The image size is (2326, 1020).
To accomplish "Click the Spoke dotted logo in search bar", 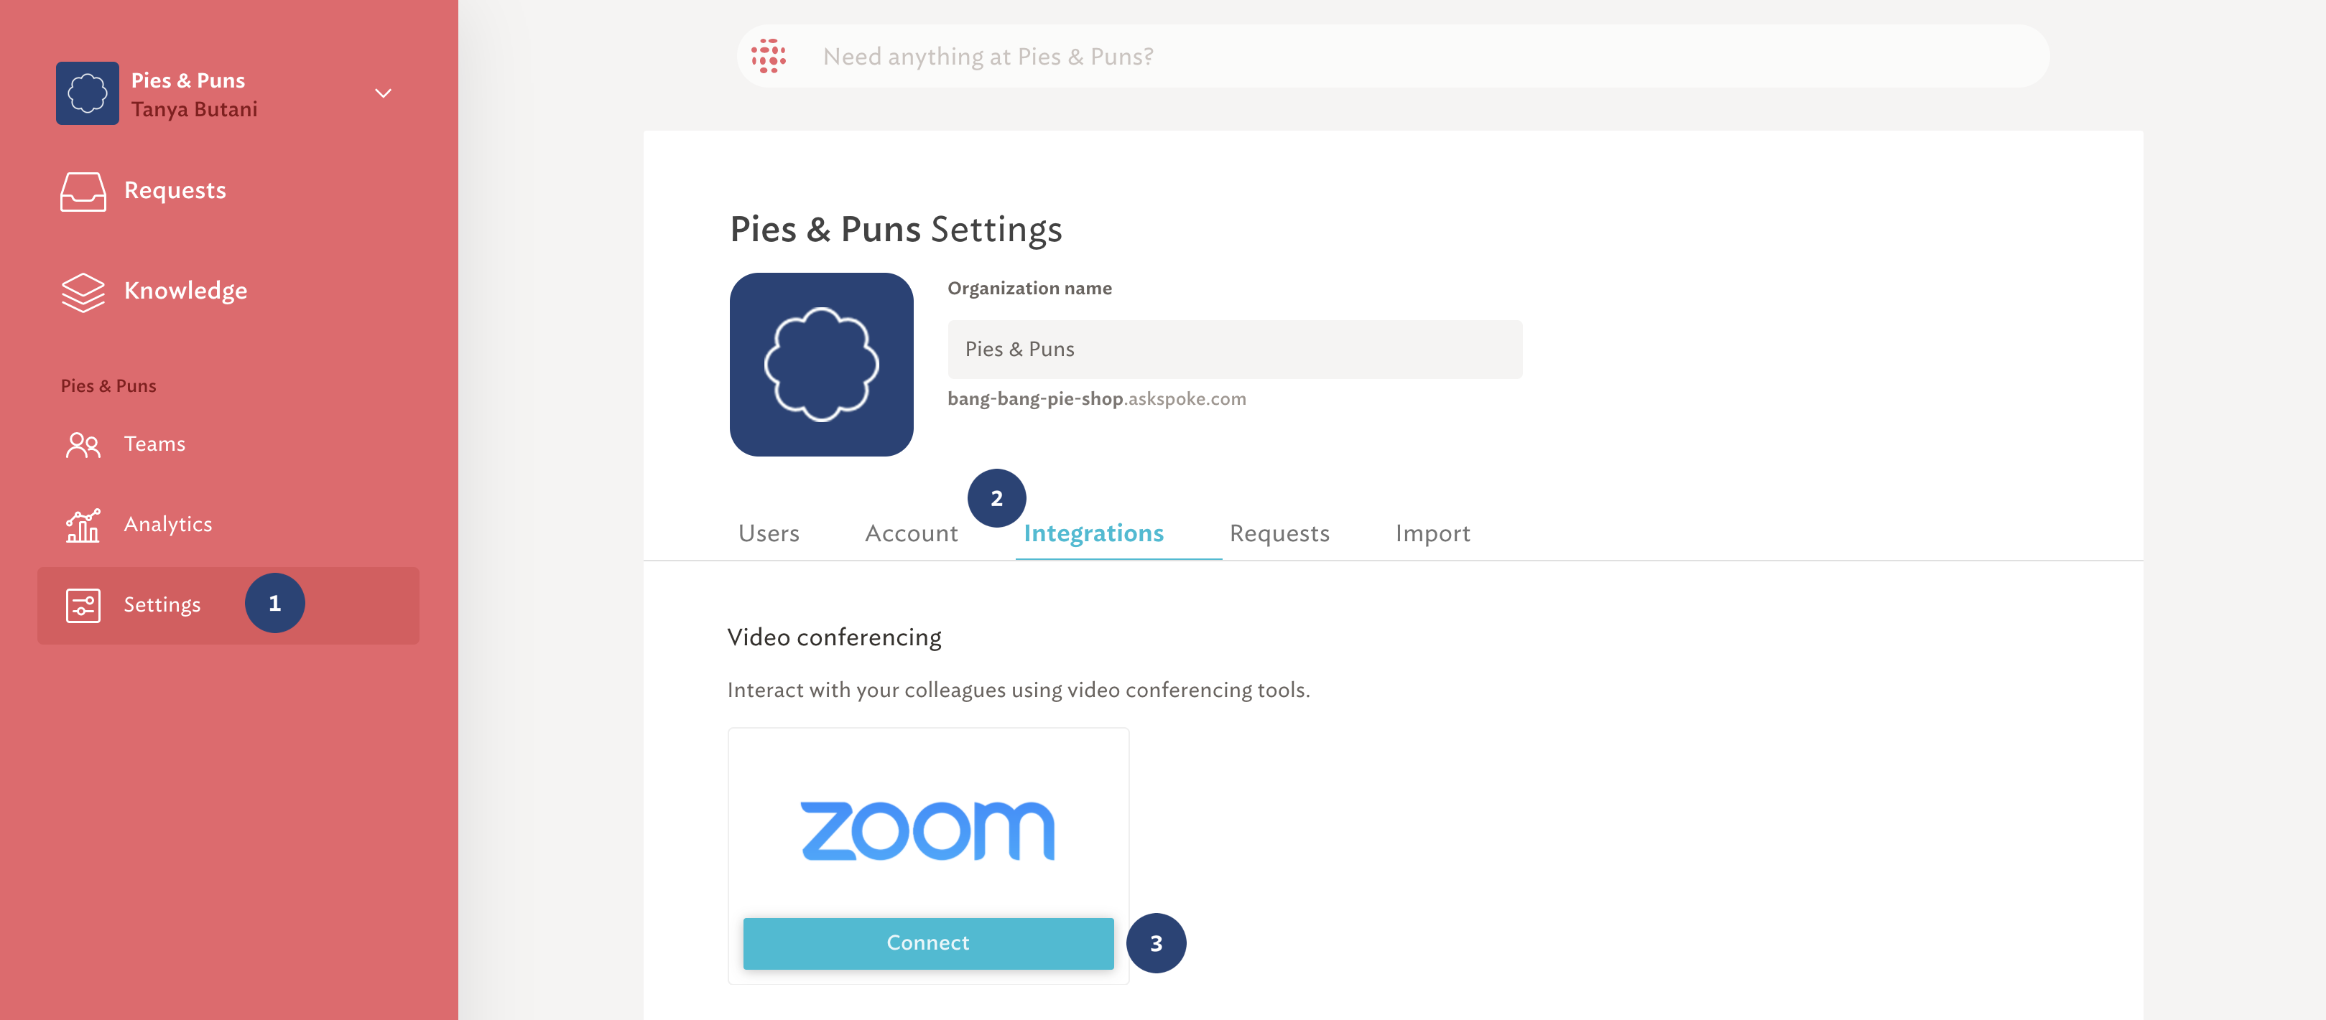I will pyautogui.click(x=769, y=56).
